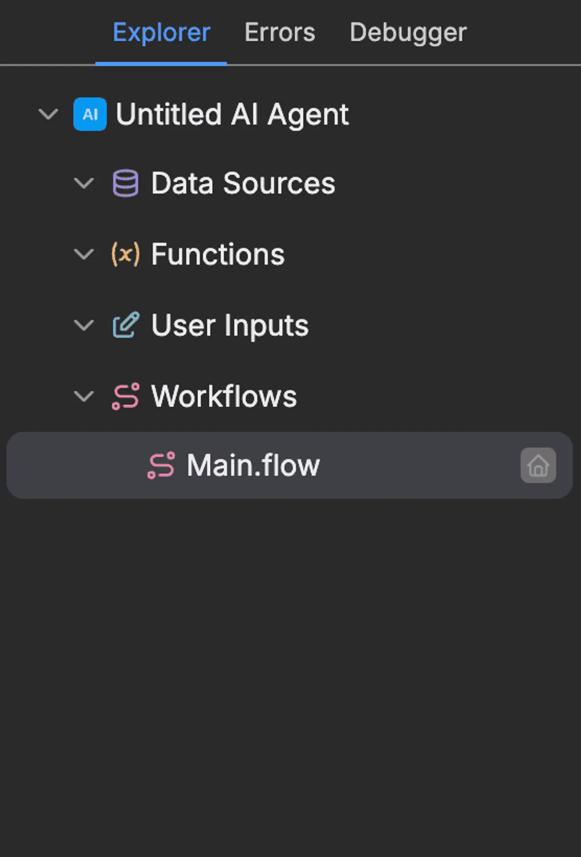Select the Main.flow file
Screen dimensions: 581x857
253,465
